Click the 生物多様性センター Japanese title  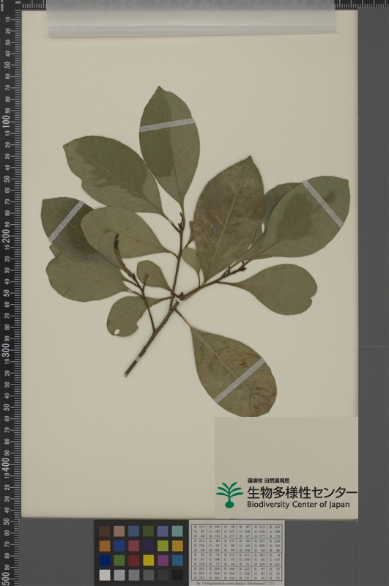pos(302,492)
